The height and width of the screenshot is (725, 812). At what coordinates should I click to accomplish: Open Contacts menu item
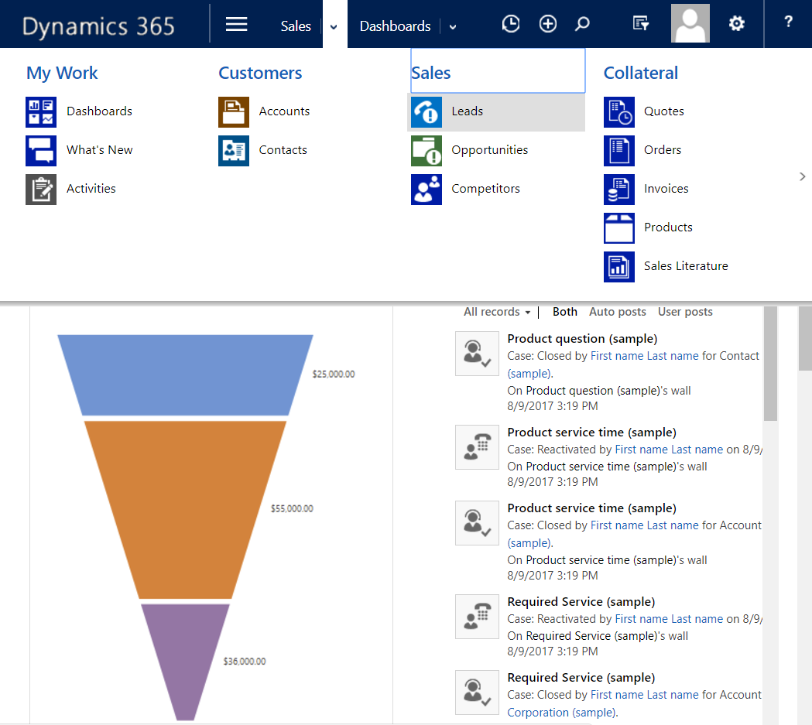pos(283,150)
